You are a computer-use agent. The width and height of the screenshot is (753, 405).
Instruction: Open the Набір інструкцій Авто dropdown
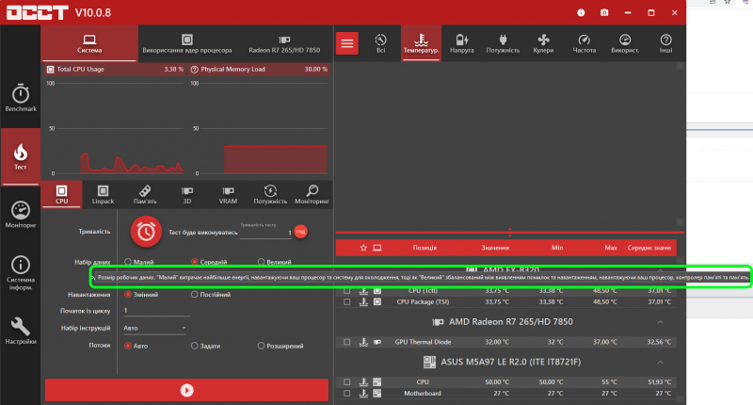point(155,328)
